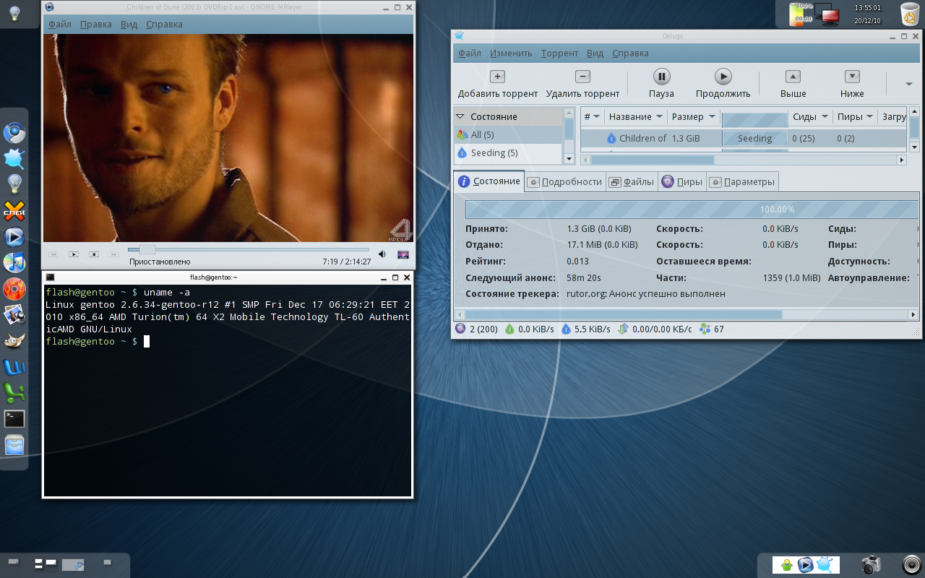Launch the blue play media player dock icon
The width and height of the screenshot is (925, 578).
coord(14,236)
